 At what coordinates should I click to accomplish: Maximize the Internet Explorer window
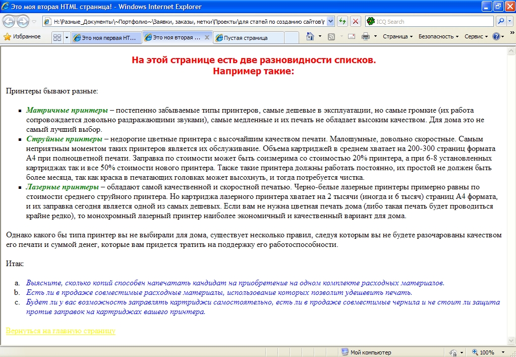point(498,6)
